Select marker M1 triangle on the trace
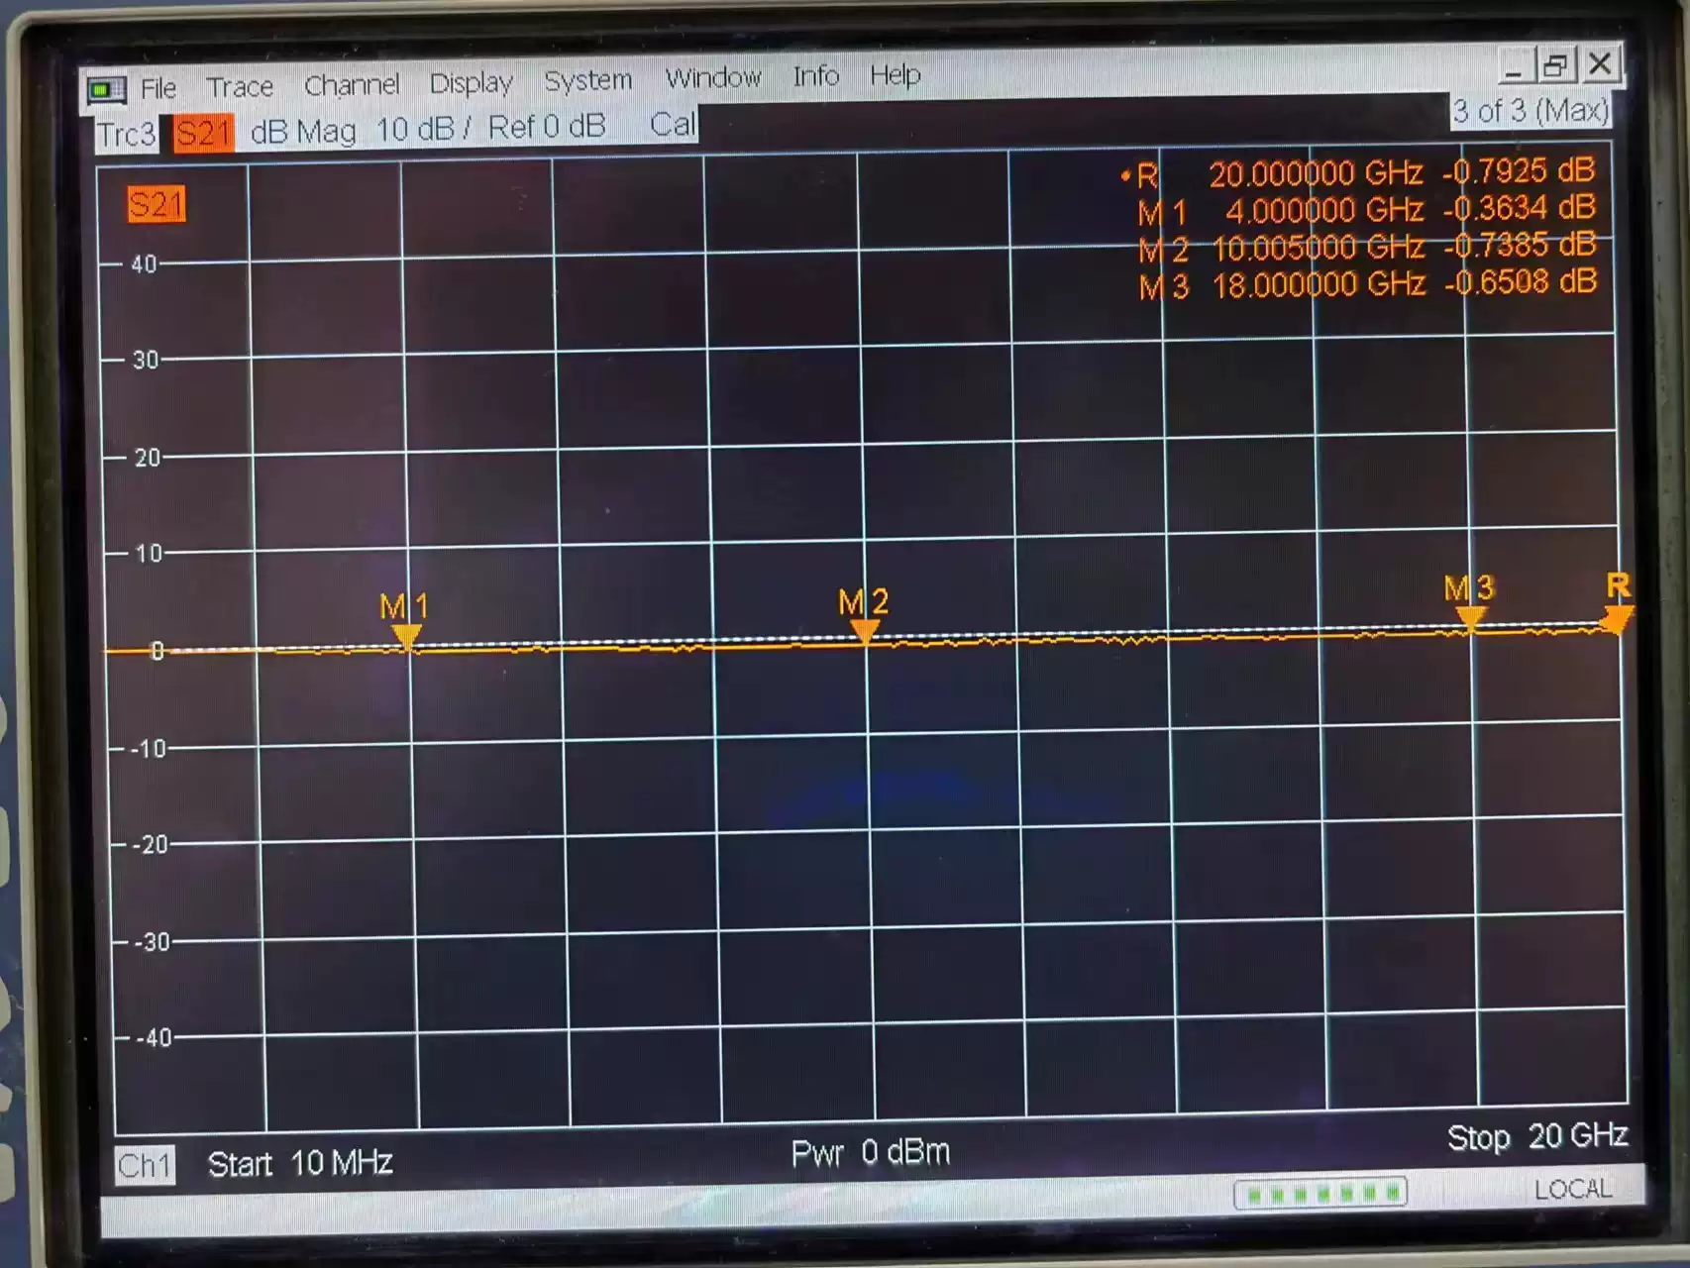The image size is (1690, 1268). click(x=406, y=636)
